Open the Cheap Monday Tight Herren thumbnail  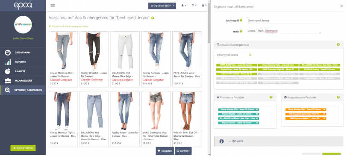(63, 111)
